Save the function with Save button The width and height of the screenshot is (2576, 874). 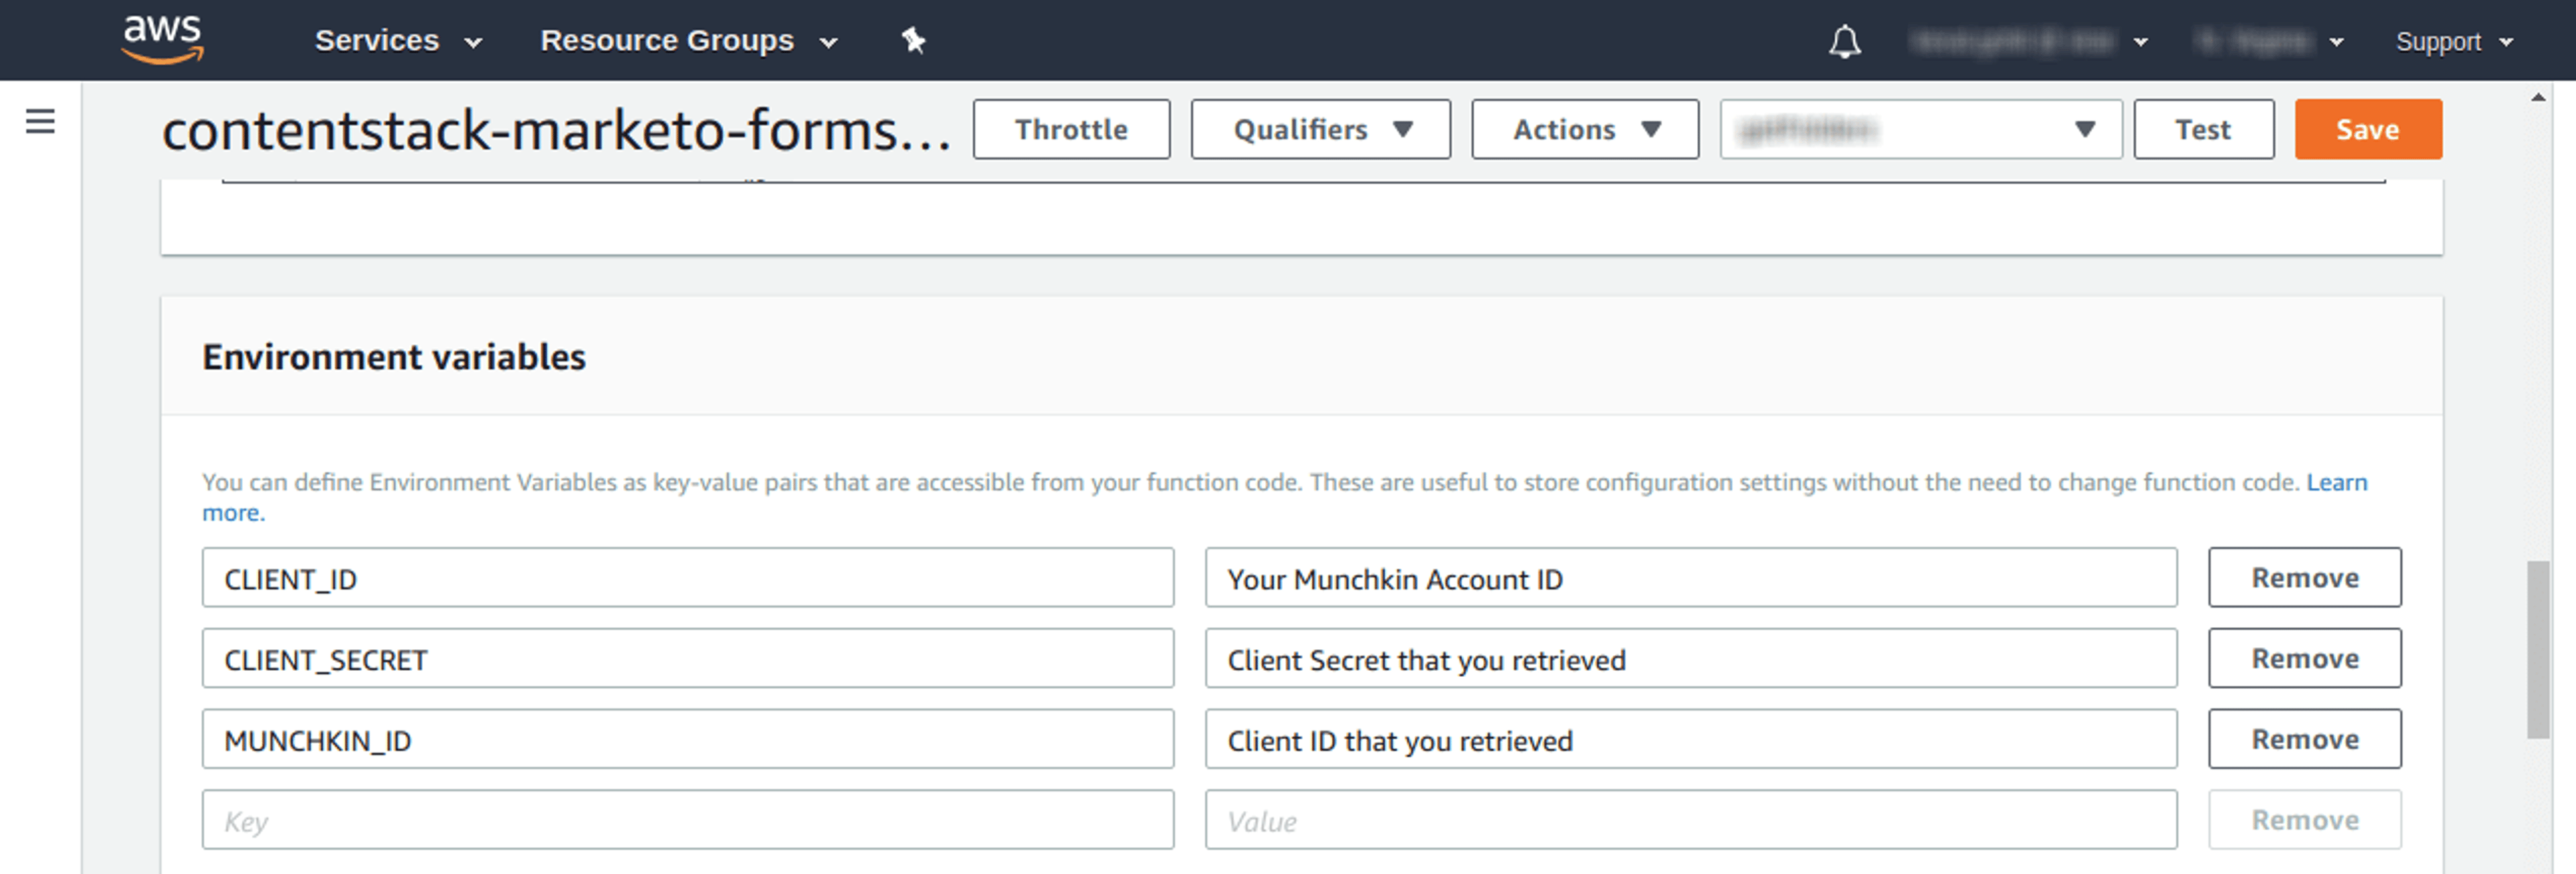coord(2367,129)
